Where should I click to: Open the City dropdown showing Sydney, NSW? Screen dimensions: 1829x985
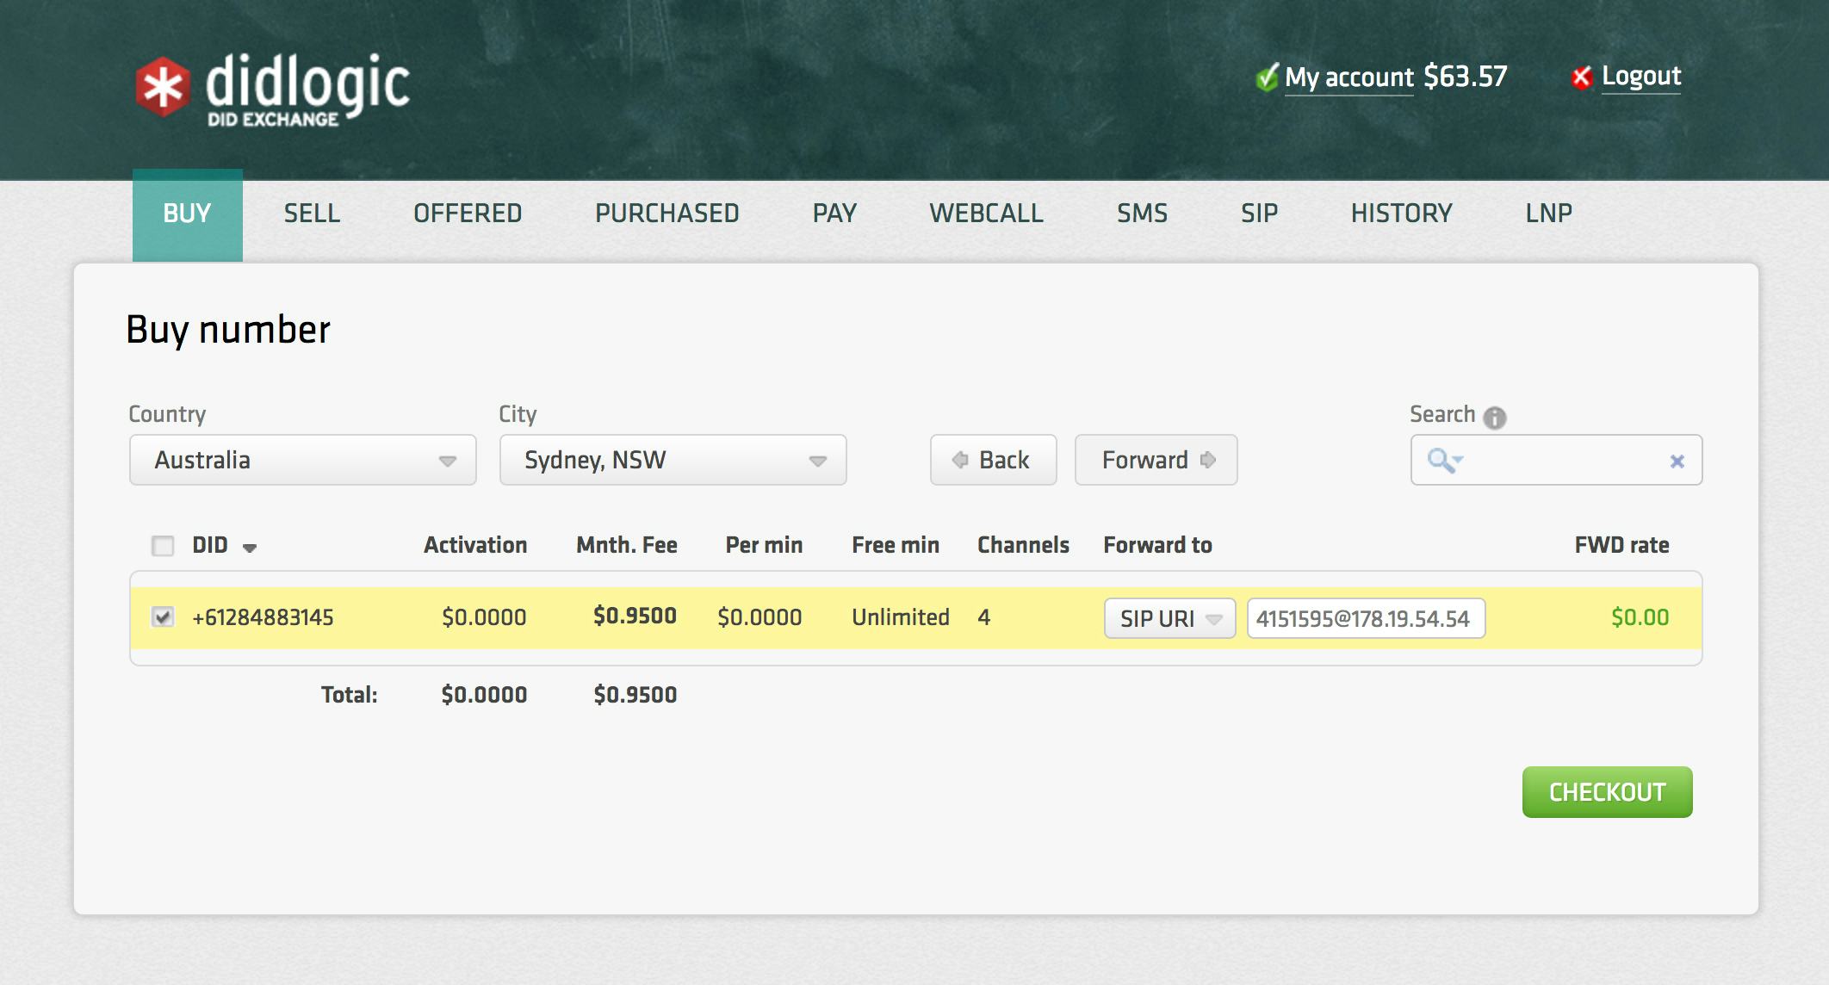pyautogui.click(x=673, y=460)
